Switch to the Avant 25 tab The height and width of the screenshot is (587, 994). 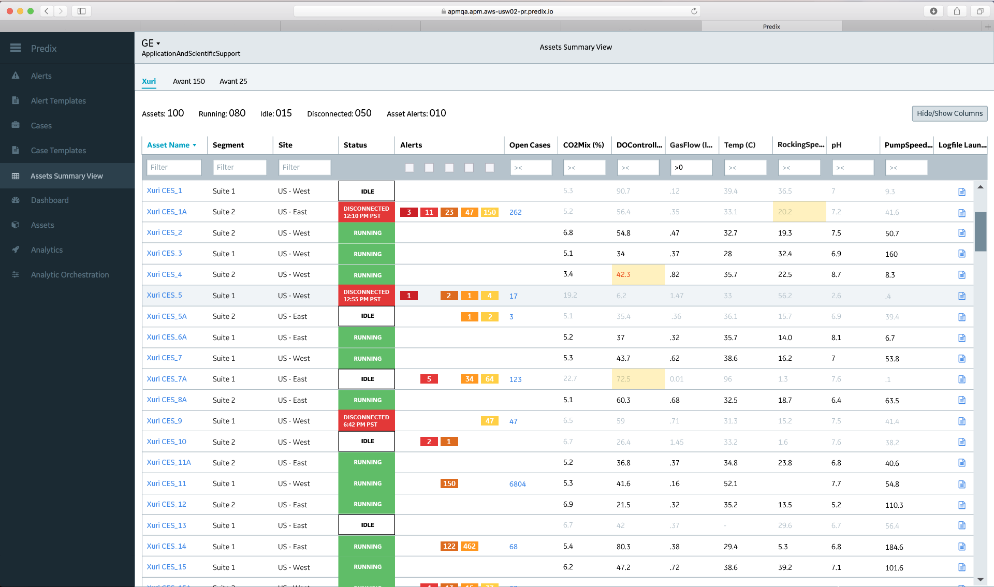click(233, 81)
